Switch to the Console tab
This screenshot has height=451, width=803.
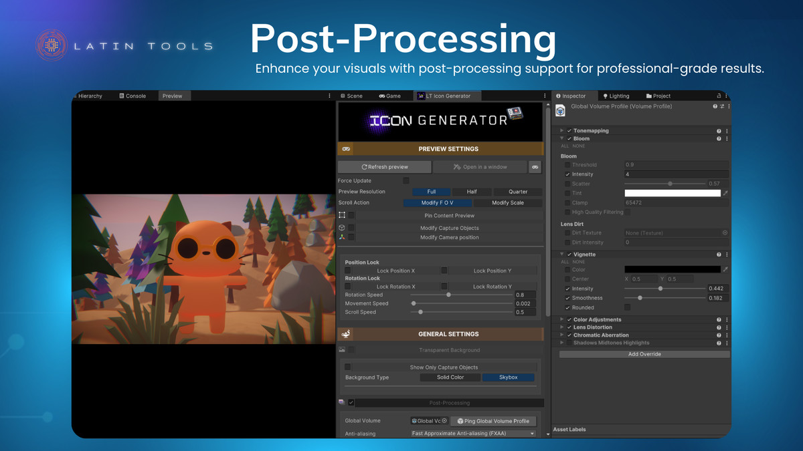[x=132, y=96]
